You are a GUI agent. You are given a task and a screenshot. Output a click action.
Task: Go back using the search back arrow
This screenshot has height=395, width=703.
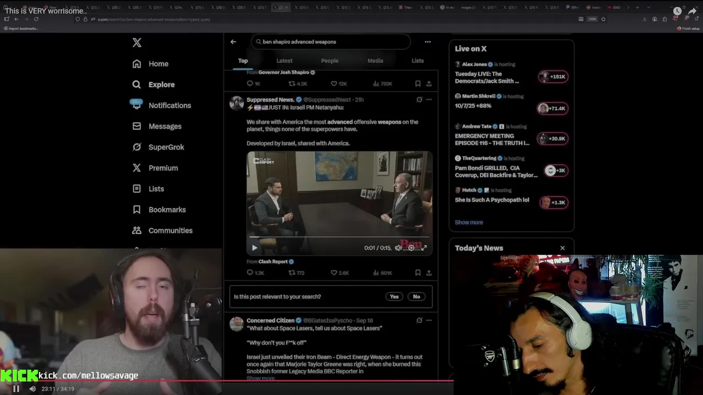(233, 42)
